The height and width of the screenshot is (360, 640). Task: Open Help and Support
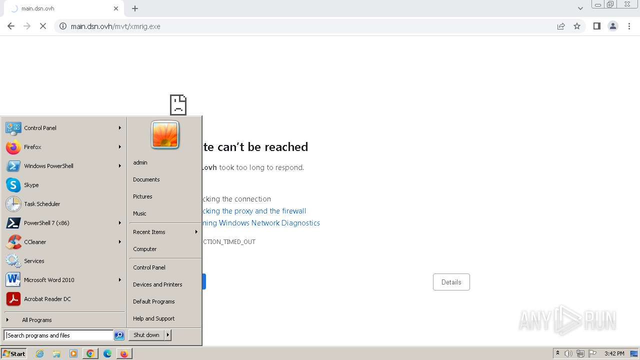pyautogui.click(x=165, y=318)
